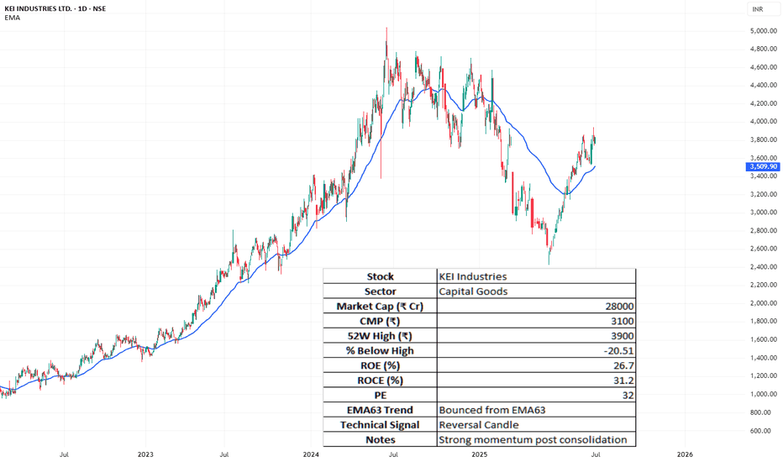The image size is (783, 462).
Task: Click the Technical Signal header cell
Action: (380, 424)
